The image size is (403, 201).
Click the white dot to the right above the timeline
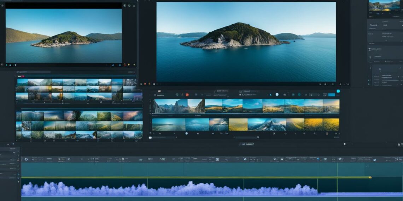pos(345,144)
